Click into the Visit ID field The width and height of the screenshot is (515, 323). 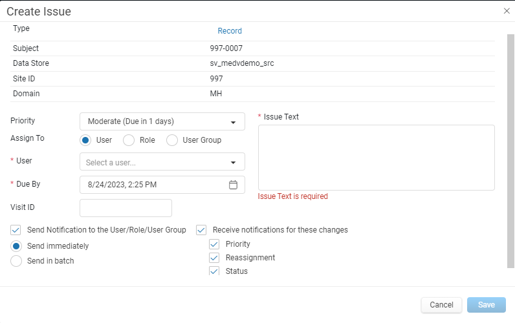pyautogui.click(x=126, y=208)
